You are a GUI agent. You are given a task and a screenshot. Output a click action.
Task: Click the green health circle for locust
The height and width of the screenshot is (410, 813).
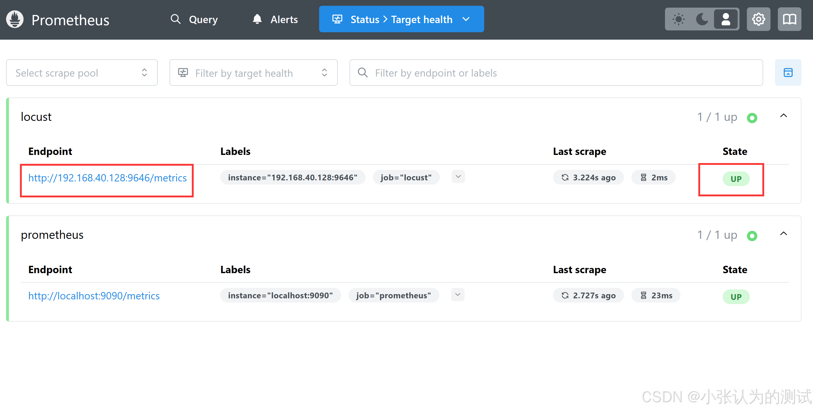click(x=752, y=118)
